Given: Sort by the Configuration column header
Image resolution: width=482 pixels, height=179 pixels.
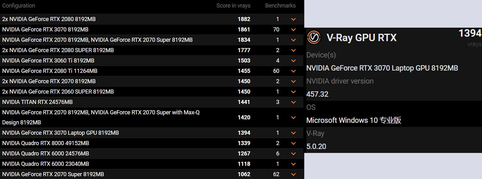Looking at the screenshot, I should [19, 6].
